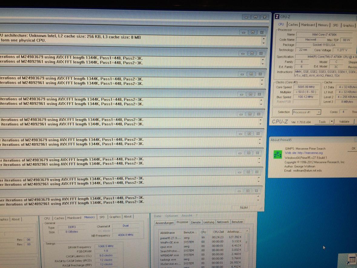This screenshot has height=268, width=357.
Task: Click the Code Name Haswell field
Action: tap(311, 40)
